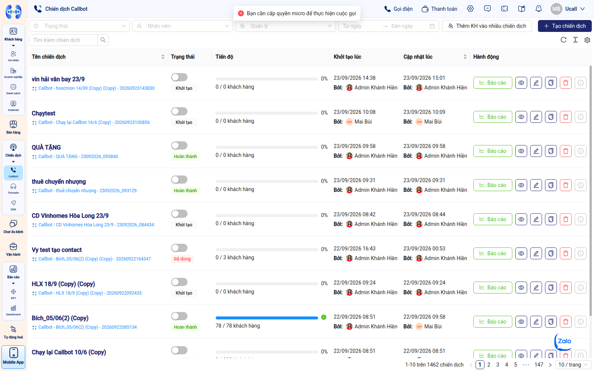Screen dimensions: 594x371
Task: Open Khách hàng sidebar menu
Action: [13, 34]
